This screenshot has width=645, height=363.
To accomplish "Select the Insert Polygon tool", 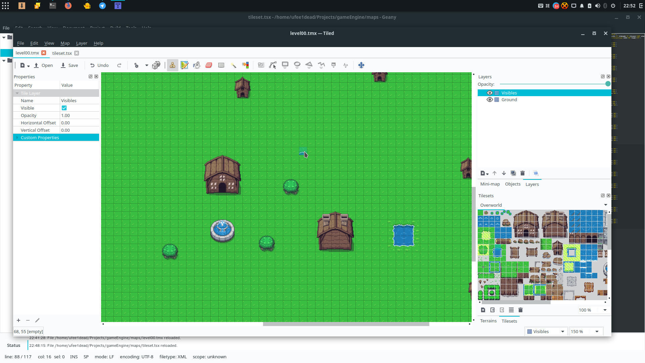I will coord(309,65).
